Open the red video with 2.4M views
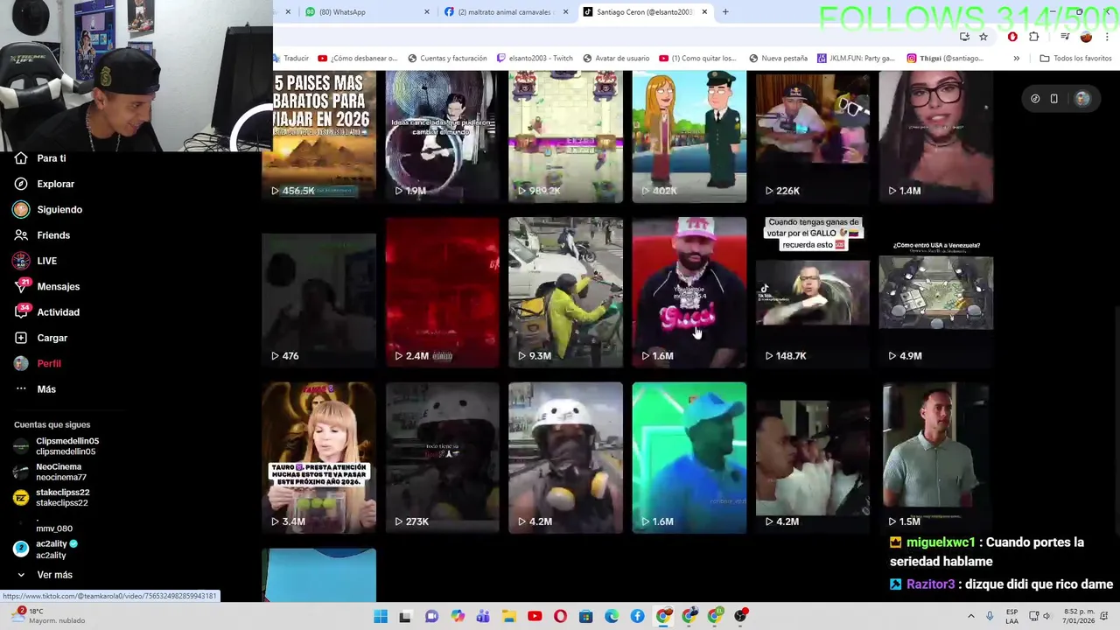The image size is (1120, 630). coord(442,292)
